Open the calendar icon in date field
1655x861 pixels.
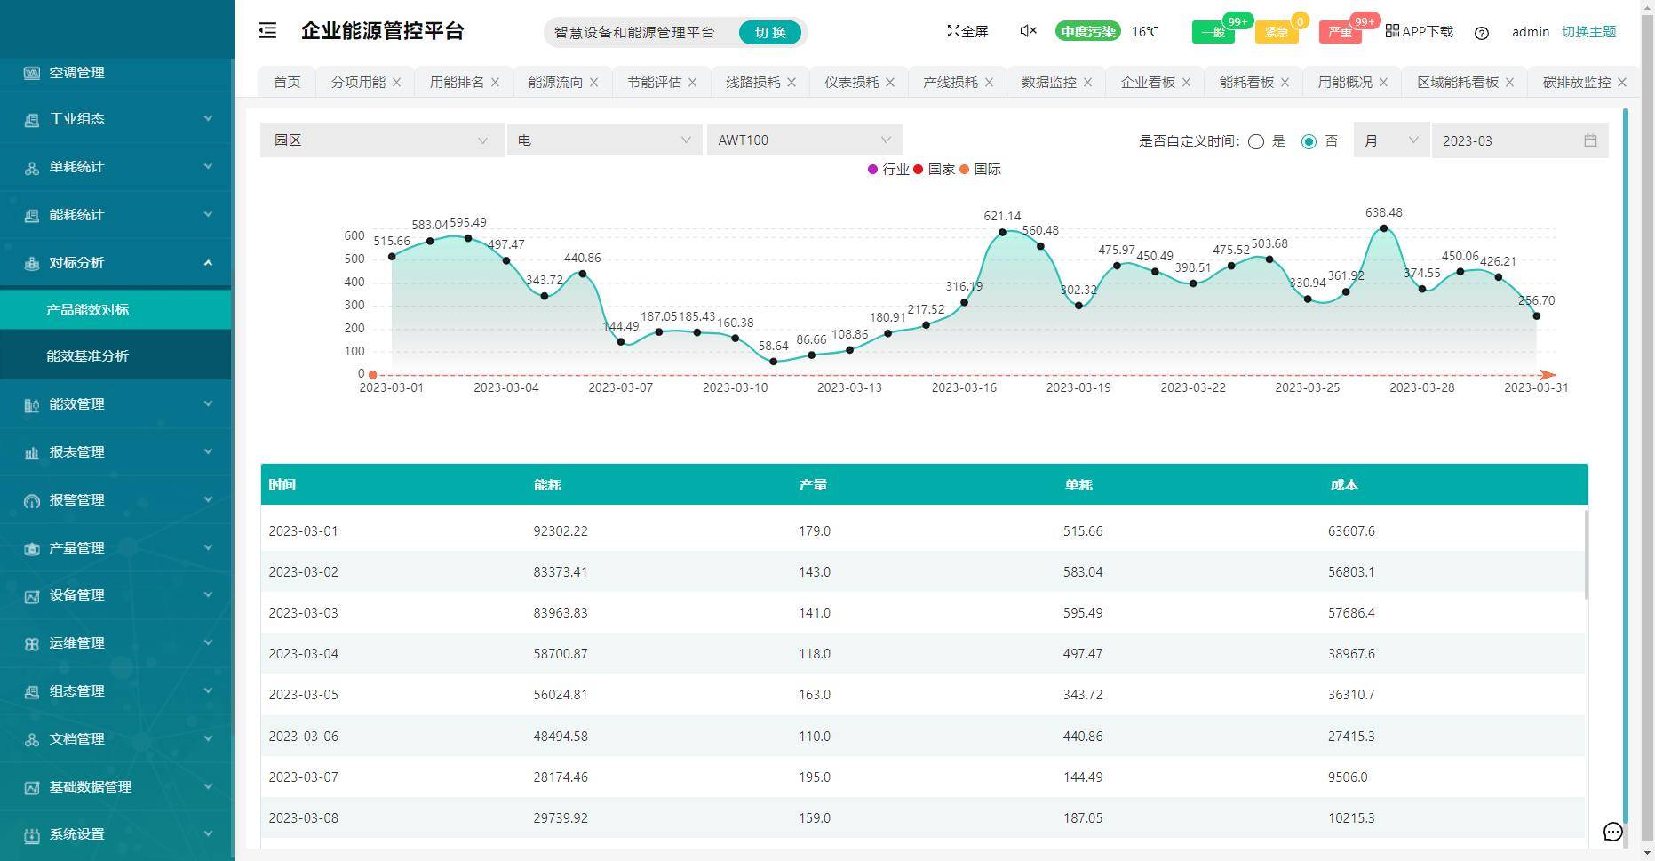1590,140
